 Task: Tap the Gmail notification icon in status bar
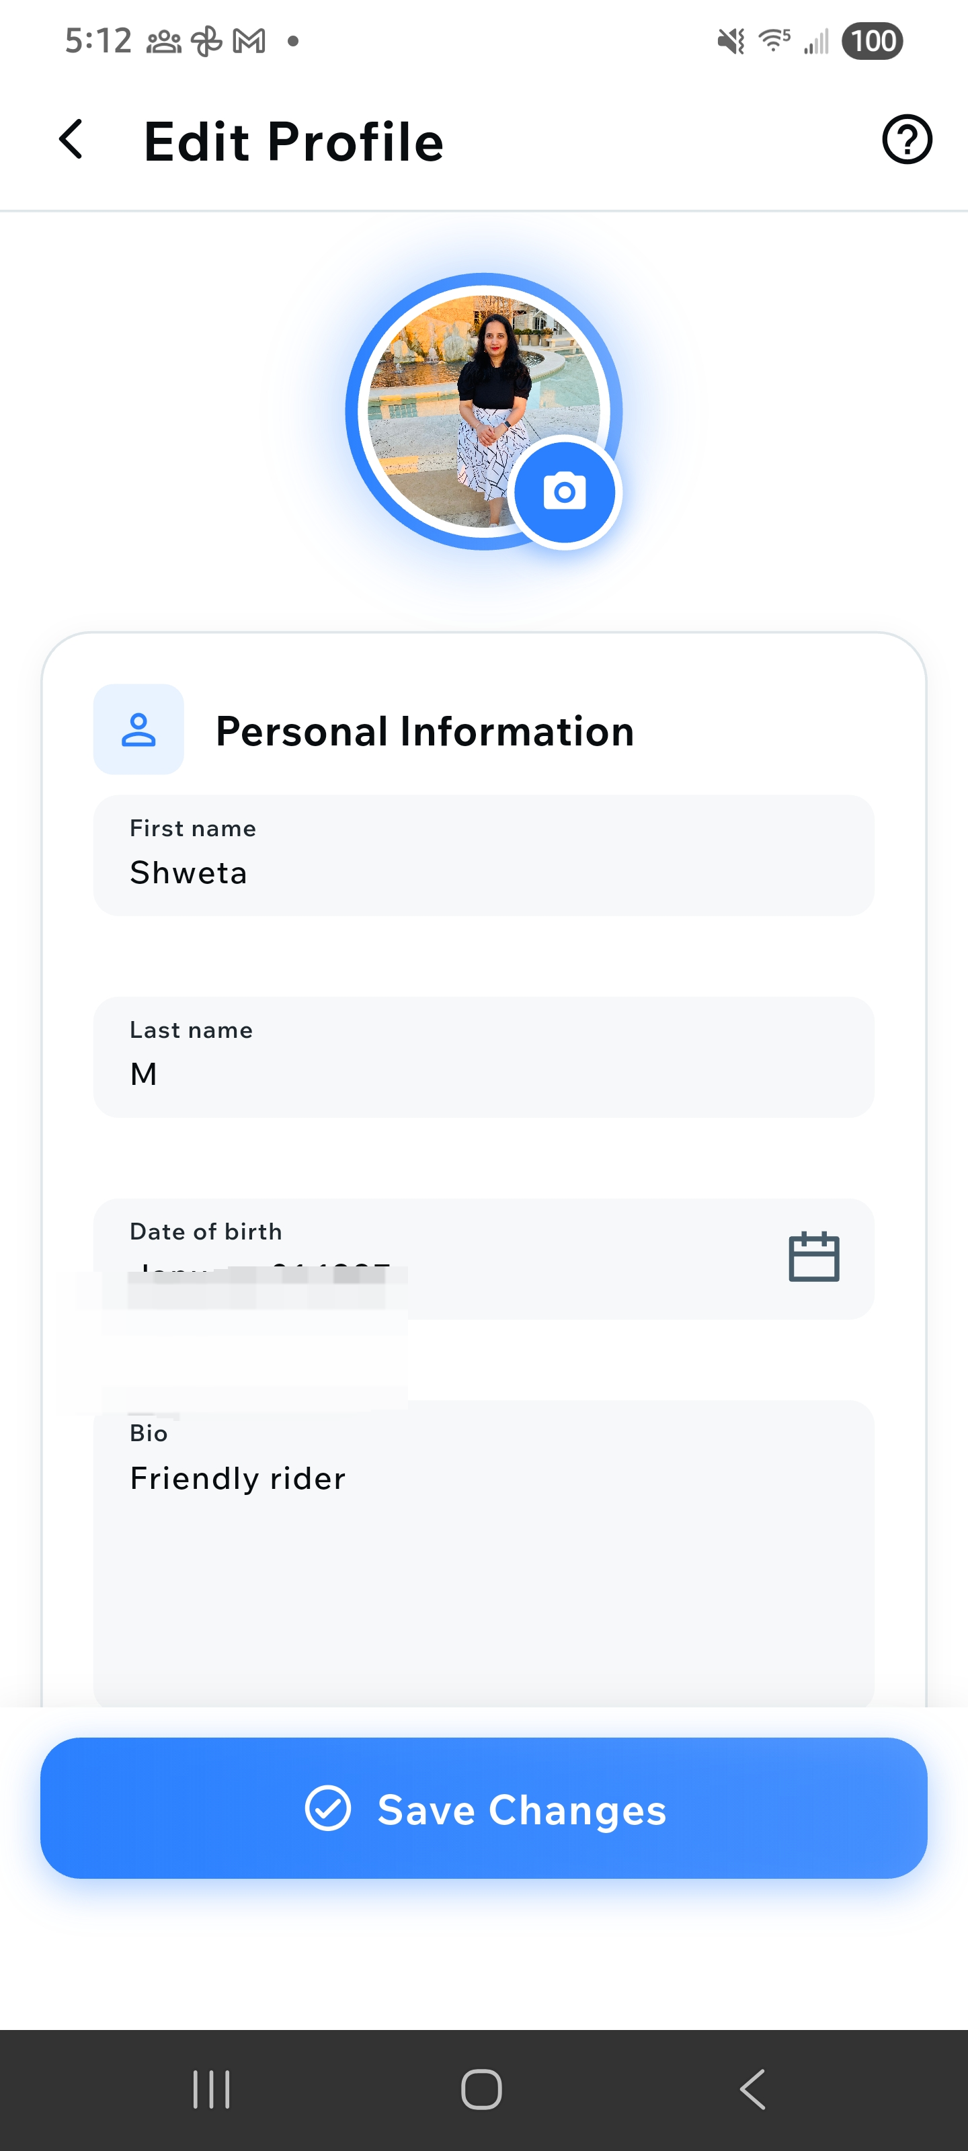click(x=249, y=41)
